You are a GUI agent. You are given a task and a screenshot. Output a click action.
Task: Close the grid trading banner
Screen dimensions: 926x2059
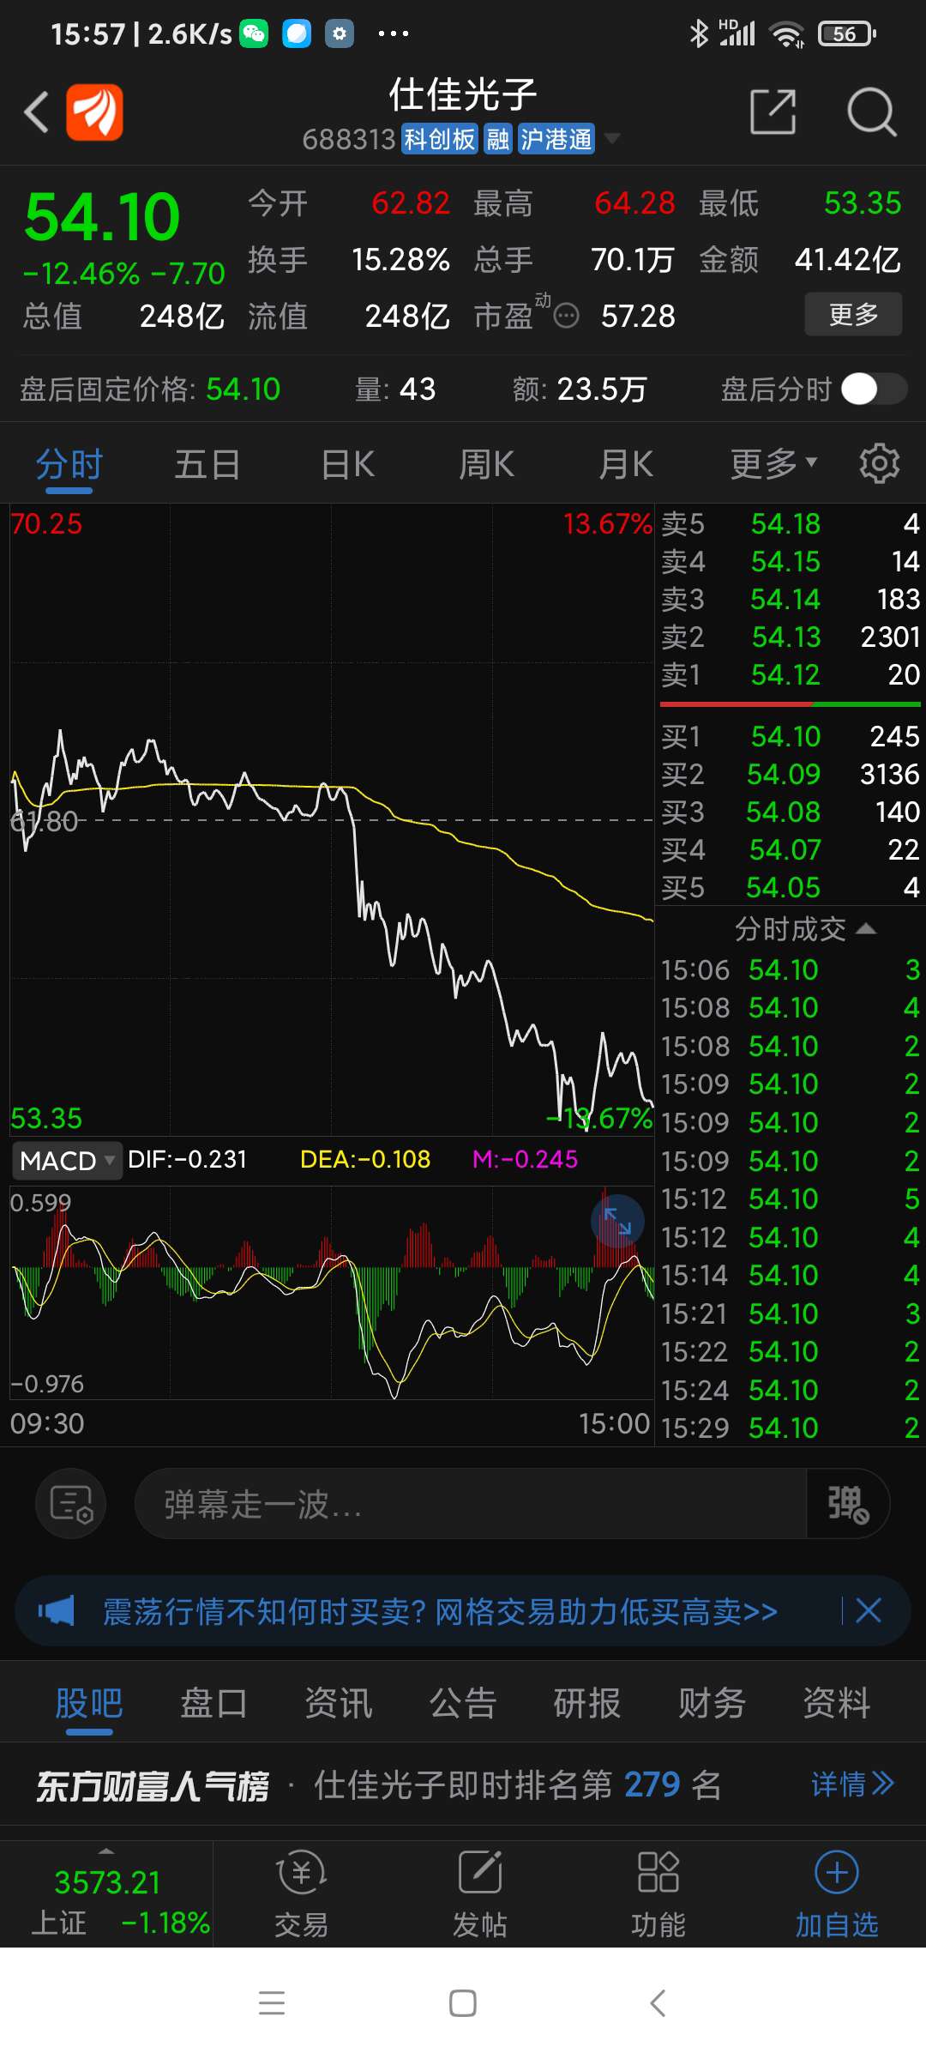(x=869, y=1610)
